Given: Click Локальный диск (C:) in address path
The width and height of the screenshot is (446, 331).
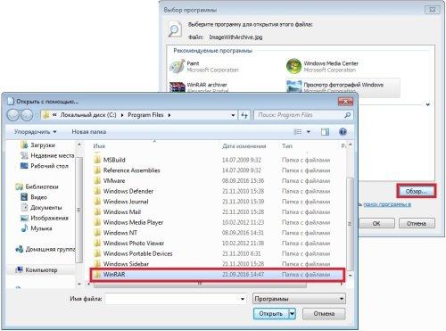Looking at the screenshot, I should coord(88,115).
